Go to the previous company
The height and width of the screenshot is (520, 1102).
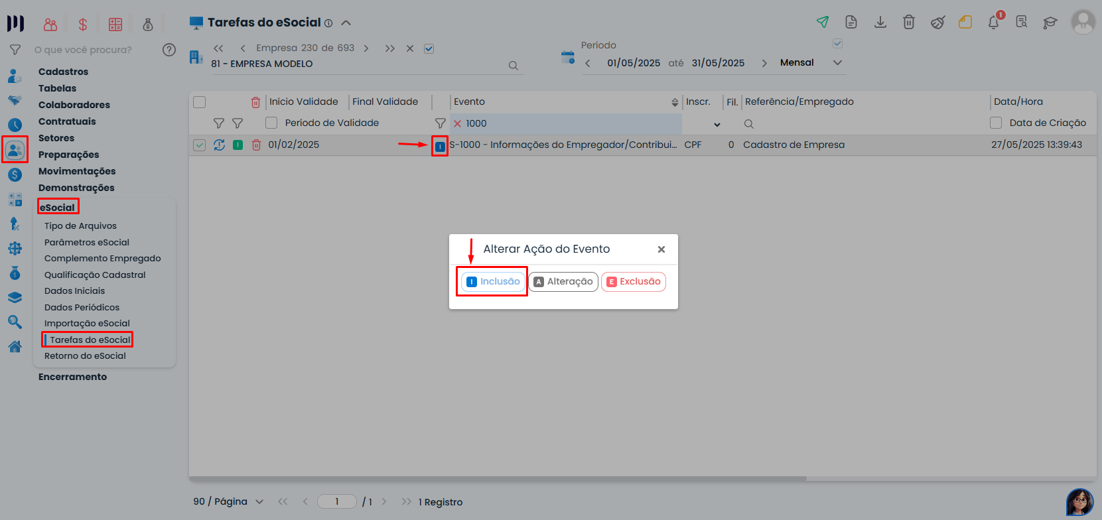point(243,48)
